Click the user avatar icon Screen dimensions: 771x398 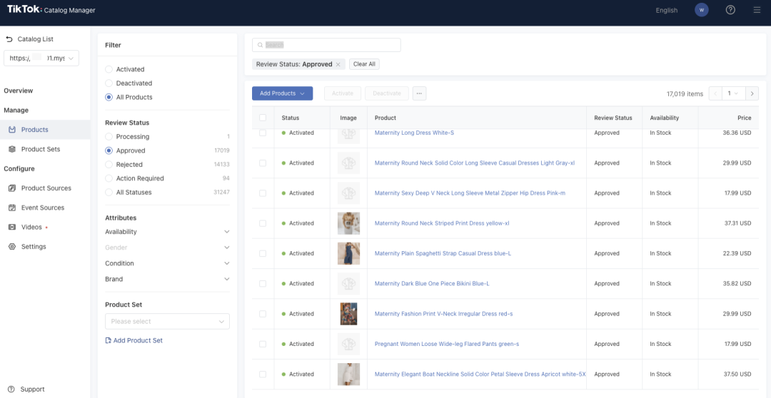click(702, 10)
